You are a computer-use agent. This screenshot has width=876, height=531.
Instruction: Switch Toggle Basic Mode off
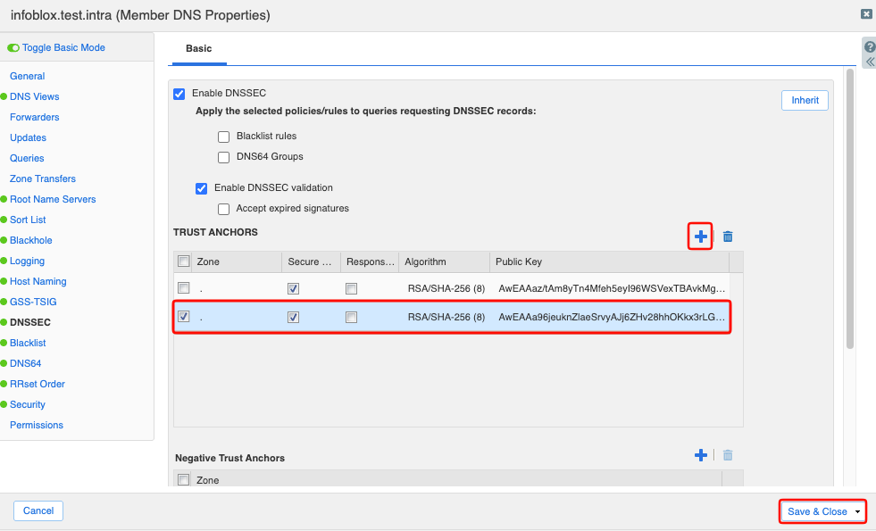tap(13, 48)
